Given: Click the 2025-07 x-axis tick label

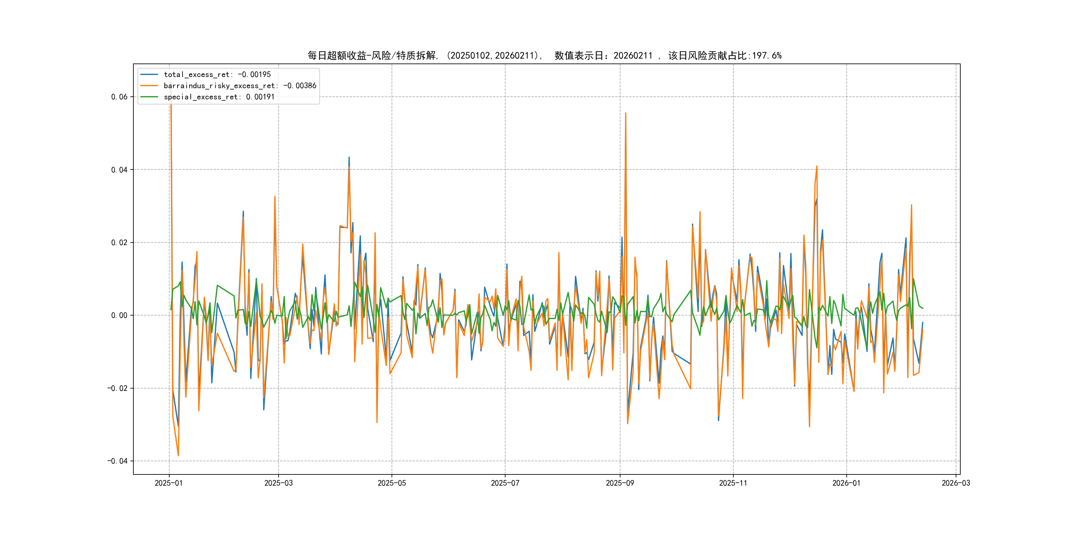Looking at the screenshot, I should coord(505,483).
